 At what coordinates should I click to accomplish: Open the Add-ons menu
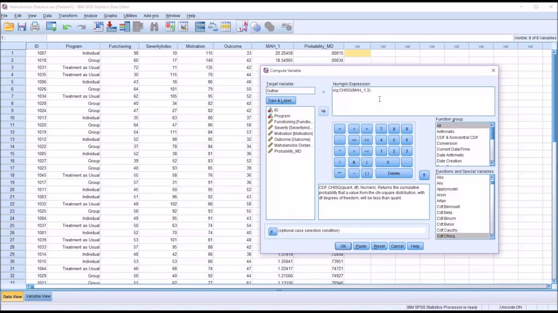pos(151,16)
